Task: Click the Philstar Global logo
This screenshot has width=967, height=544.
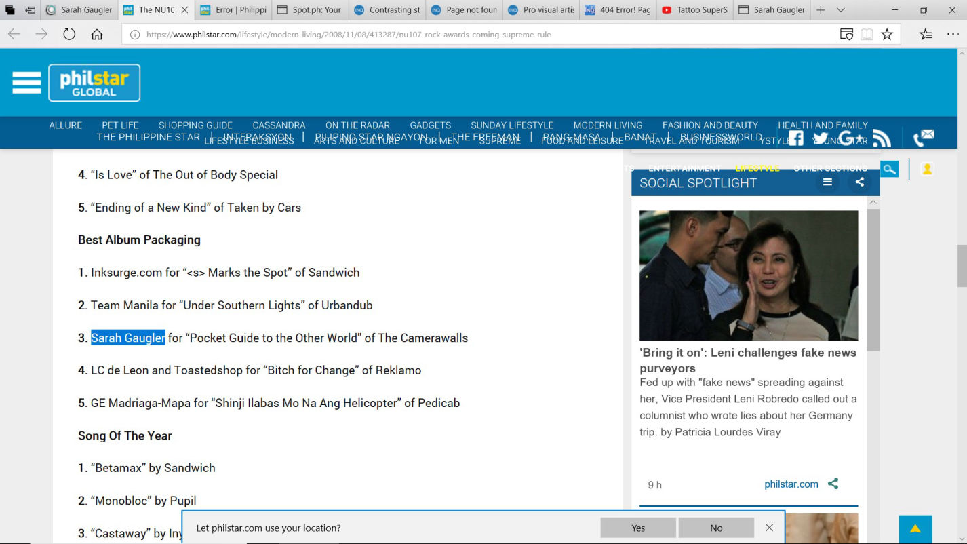Action: coord(94,83)
